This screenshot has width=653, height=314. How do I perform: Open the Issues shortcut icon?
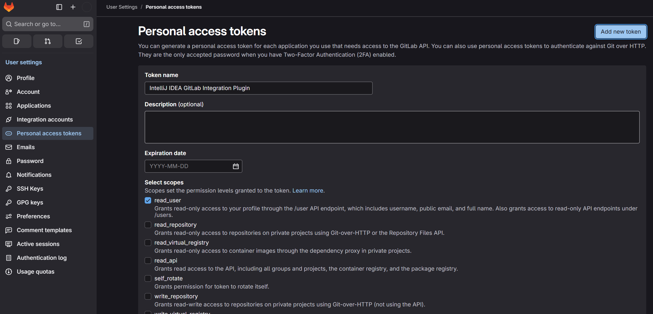click(17, 41)
